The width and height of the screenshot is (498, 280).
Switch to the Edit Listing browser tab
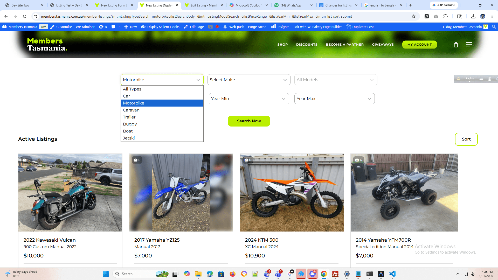204,5
